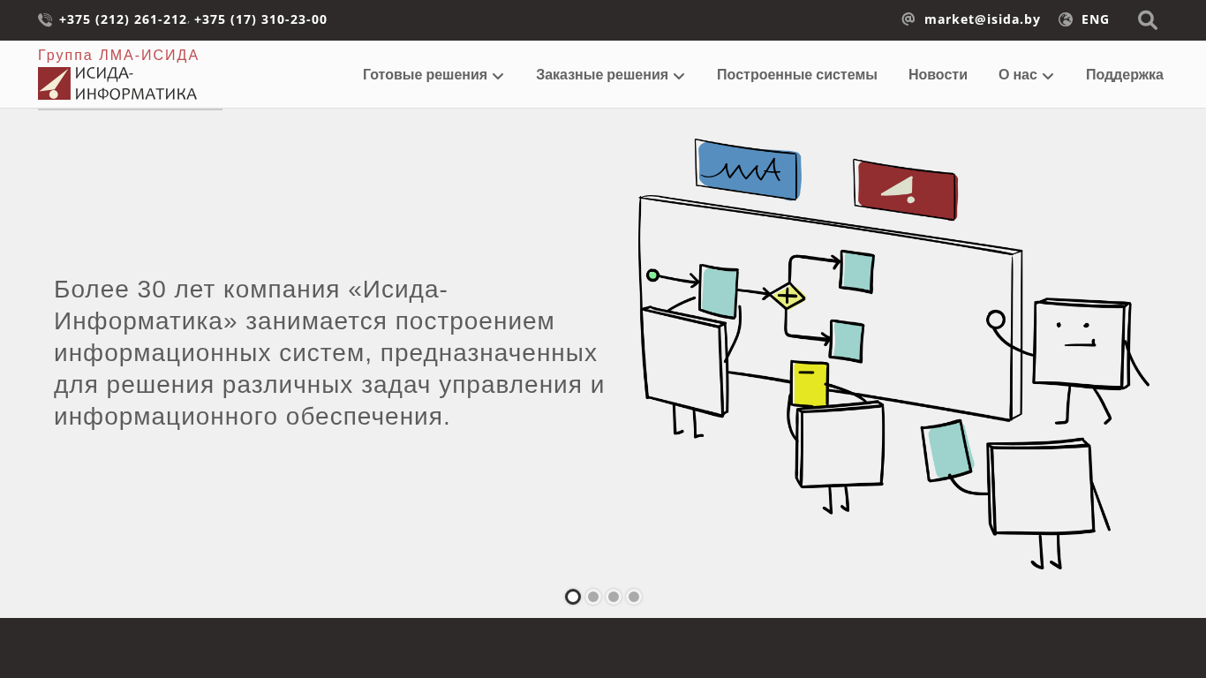Viewport: 1206px width, 678px height.
Task: Call +375 (212) 261-212 number link
Action: [123, 19]
